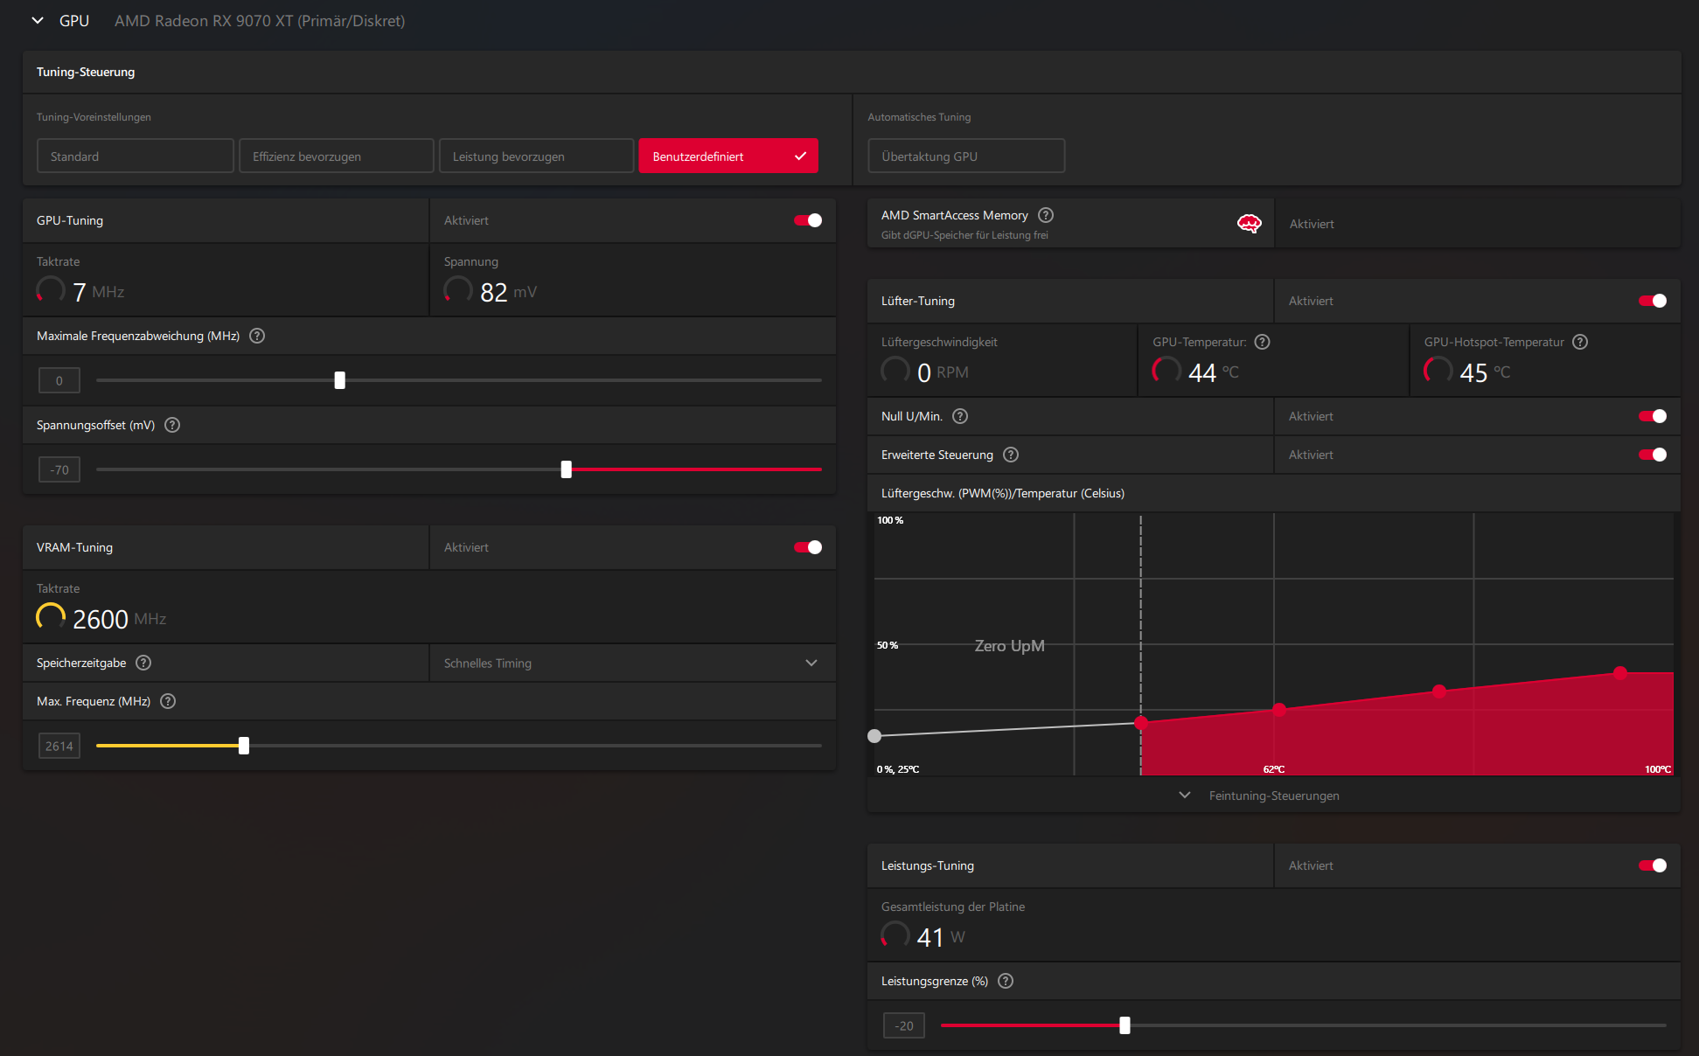Click the red brain SmartAccess Memory icon
The width and height of the screenshot is (1699, 1056).
pos(1249,224)
